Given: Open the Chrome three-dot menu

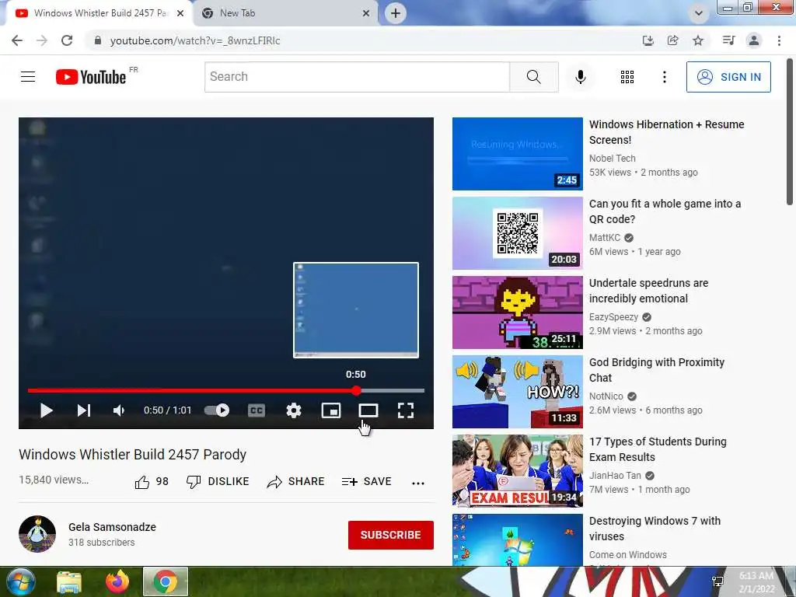Looking at the screenshot, I should point(779,40).
